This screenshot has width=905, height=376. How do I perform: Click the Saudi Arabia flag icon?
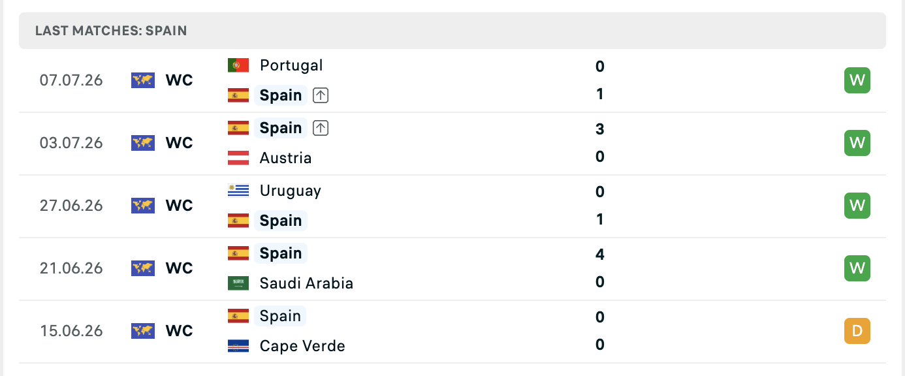point(238,283)
